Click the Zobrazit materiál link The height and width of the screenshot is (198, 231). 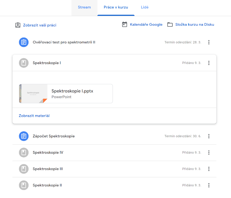coord(34,116)
